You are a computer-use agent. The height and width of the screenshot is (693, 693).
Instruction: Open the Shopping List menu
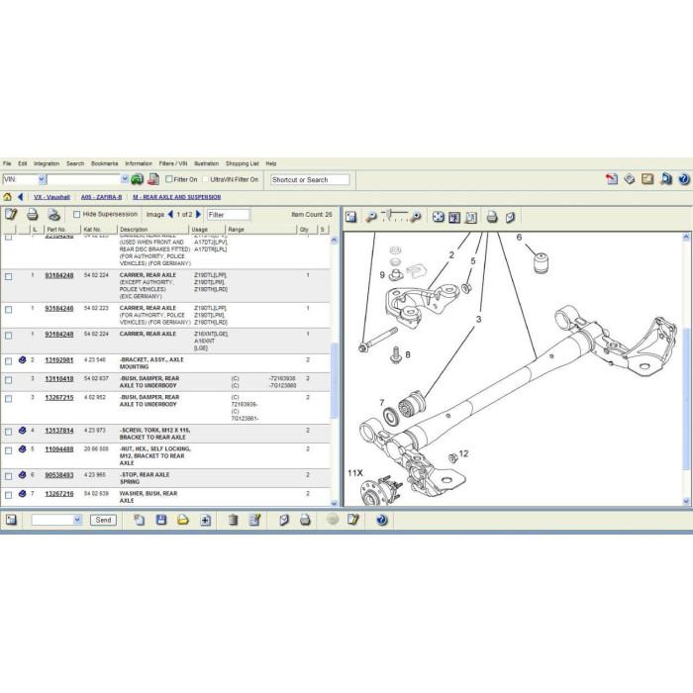tap(243, 163)
